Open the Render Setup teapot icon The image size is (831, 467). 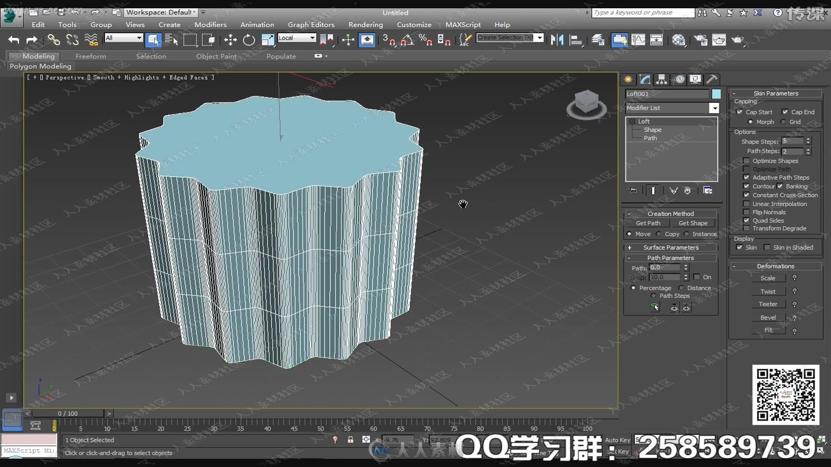701,40
